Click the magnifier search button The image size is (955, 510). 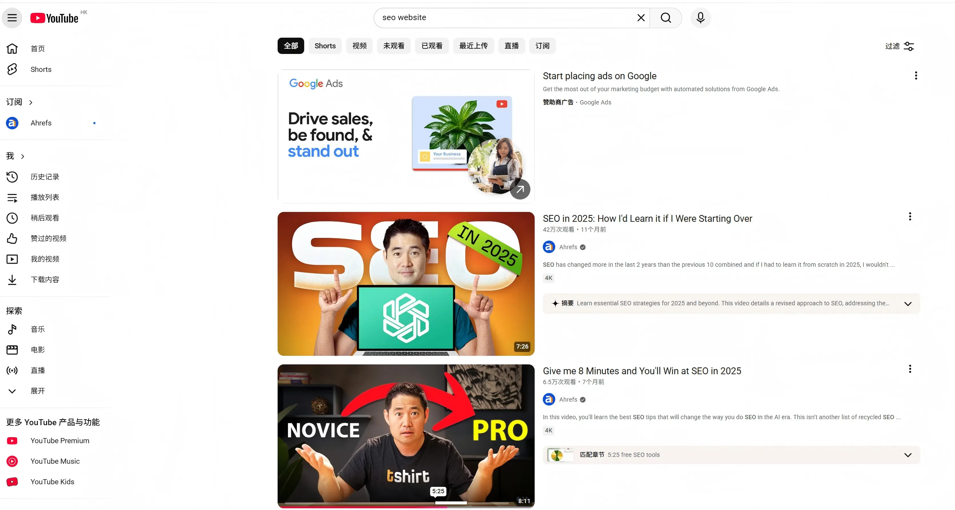665,18
